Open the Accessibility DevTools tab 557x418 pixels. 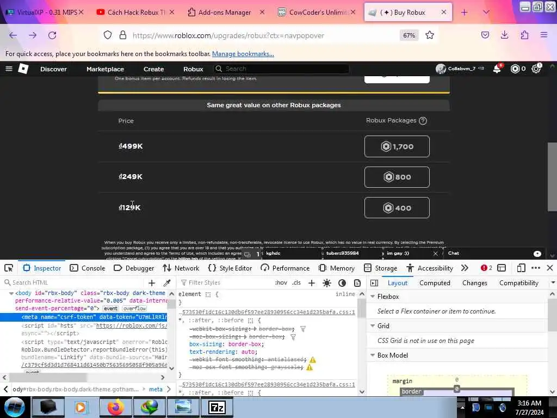click(430, 268)
